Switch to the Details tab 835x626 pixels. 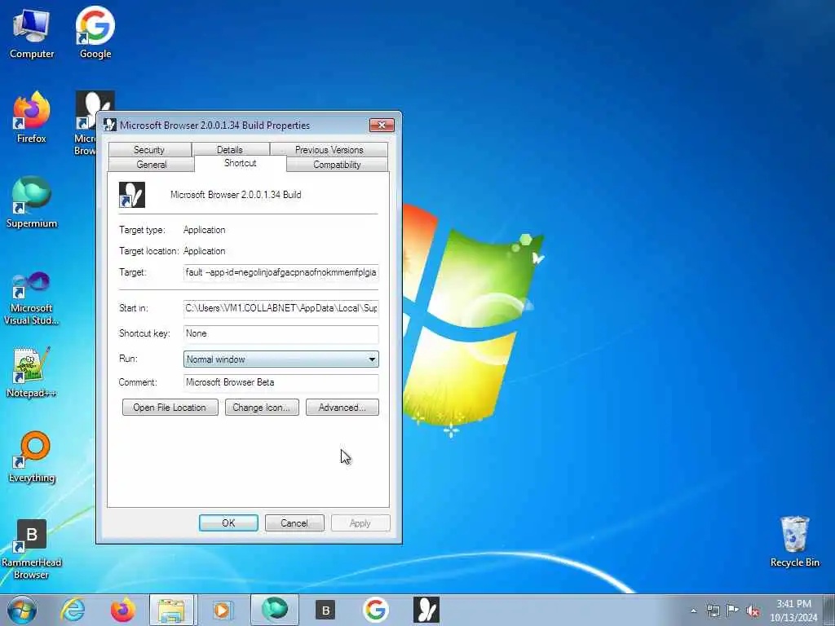click(229, 150)
